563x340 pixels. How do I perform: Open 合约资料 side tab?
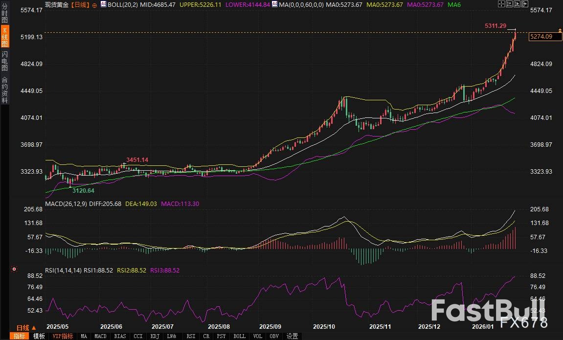[4, 90]
